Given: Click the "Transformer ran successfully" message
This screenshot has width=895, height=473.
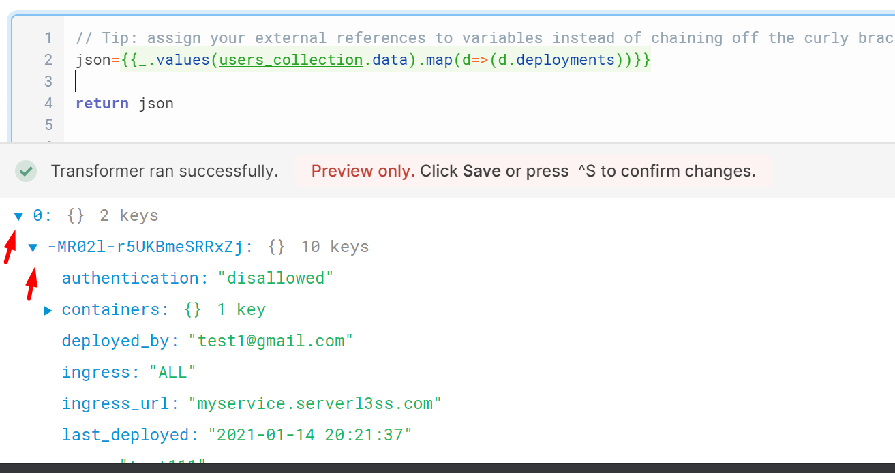Looking at the screenshot, I should 164,171.
